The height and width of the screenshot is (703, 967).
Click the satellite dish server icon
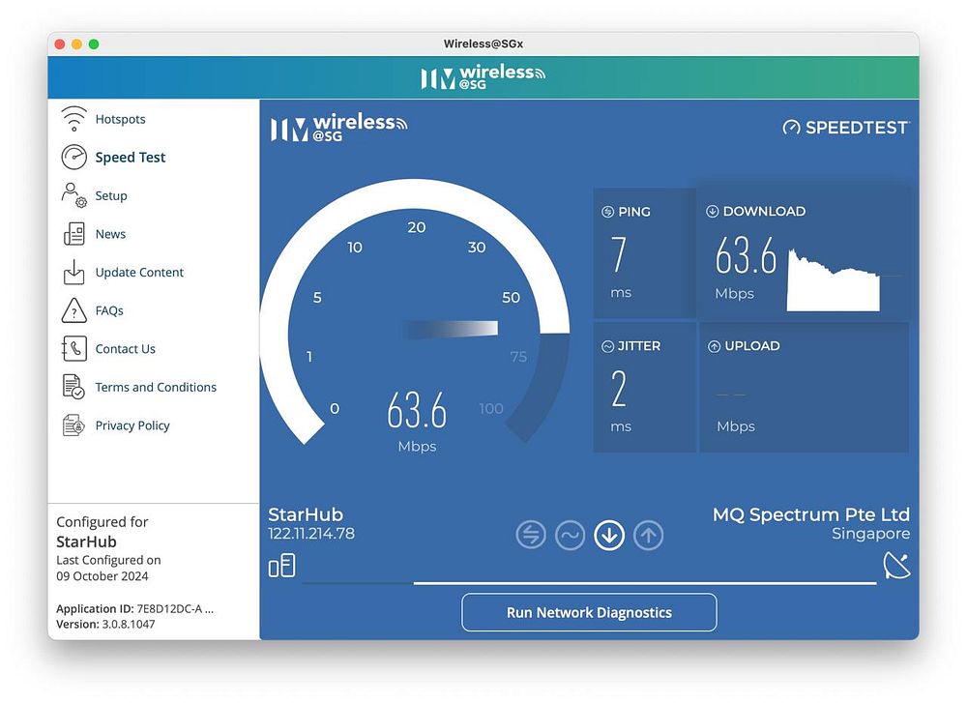(896, 566)
